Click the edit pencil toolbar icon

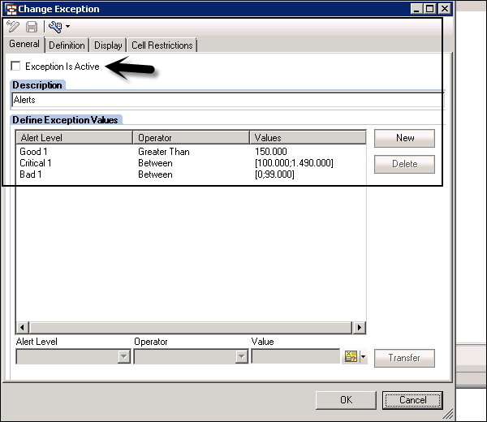13,27
